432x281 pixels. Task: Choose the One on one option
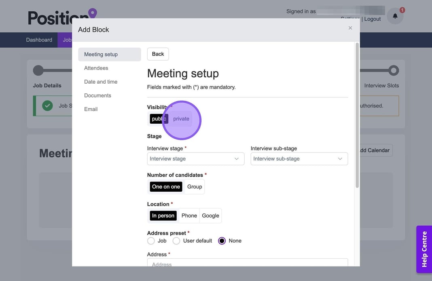(x=166, y=187)
